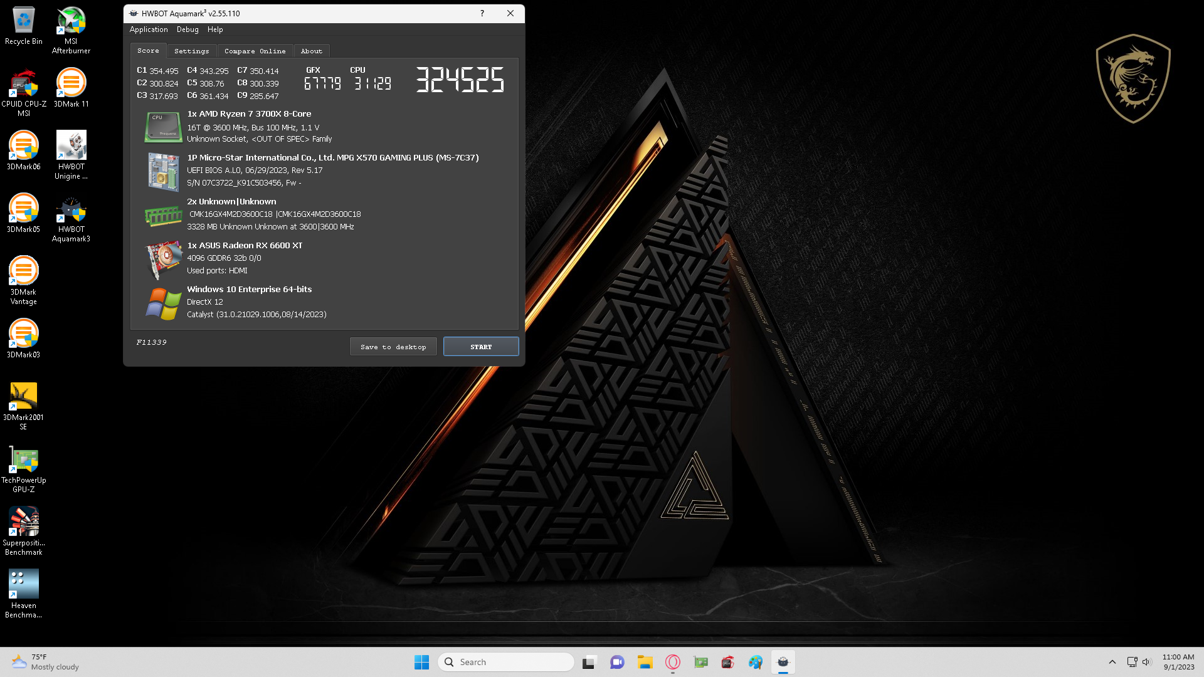Select Heaven Benchmark desktop icon
Viewport: 1204px width, 677px height.
coord(23,595)
